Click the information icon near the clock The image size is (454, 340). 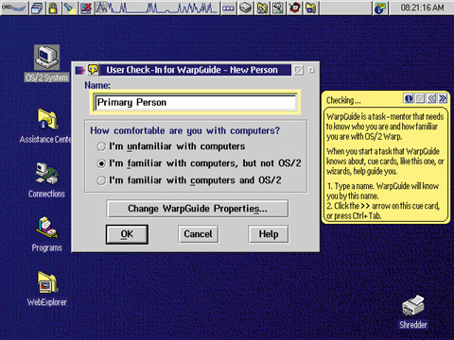point(379,8)
